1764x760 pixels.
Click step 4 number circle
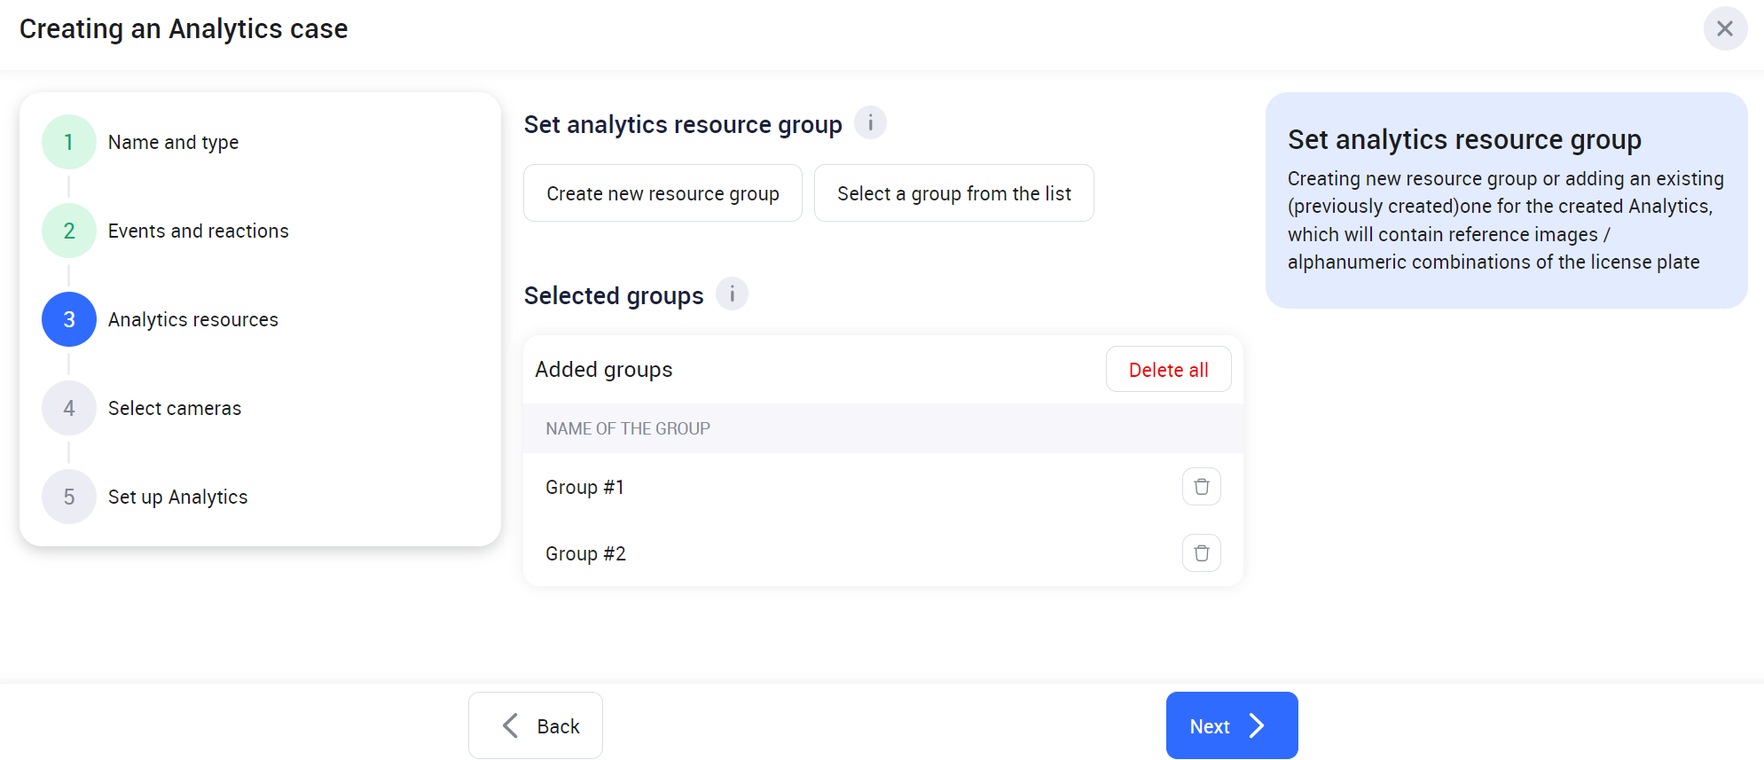point(69,408)
